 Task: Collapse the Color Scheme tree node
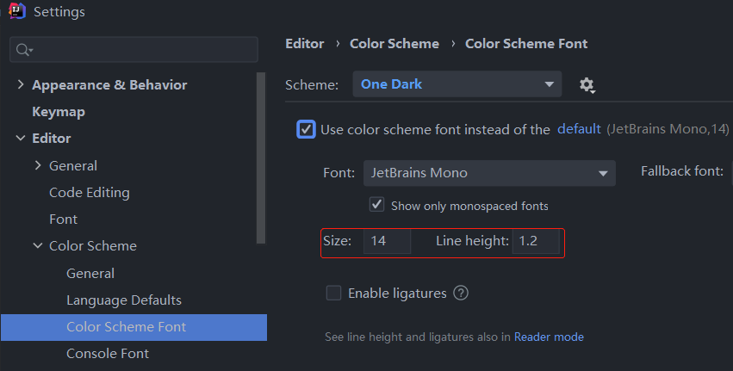[x=38, y=246]
